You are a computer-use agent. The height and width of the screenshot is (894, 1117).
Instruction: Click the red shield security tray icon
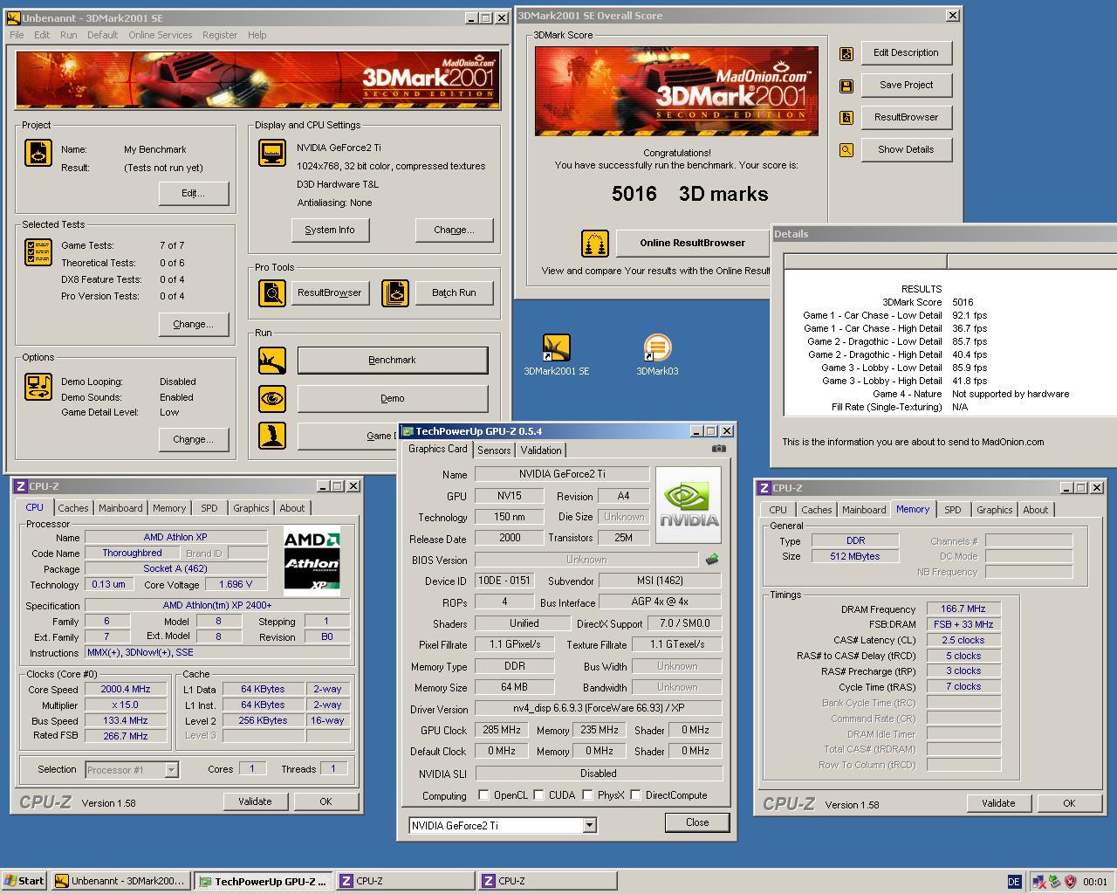point(1070,882)
